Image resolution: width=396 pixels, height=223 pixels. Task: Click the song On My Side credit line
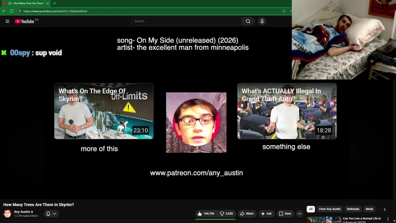(178, 40)
